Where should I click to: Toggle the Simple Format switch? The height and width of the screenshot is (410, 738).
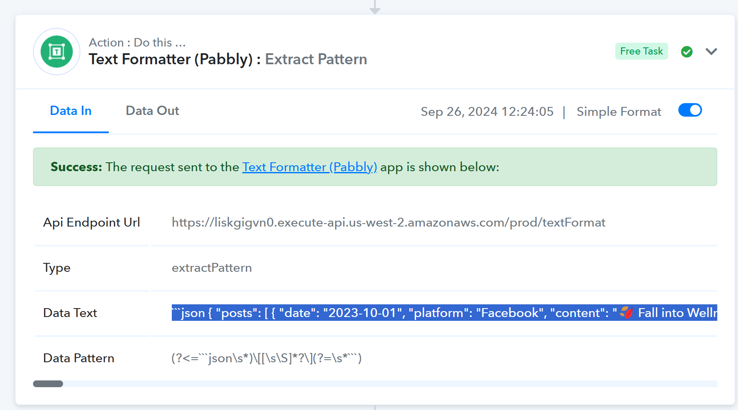690,110
